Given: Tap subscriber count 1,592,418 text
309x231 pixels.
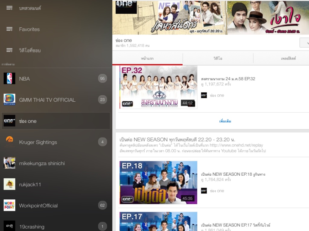Looking at the screenshot, I should 132,46.
